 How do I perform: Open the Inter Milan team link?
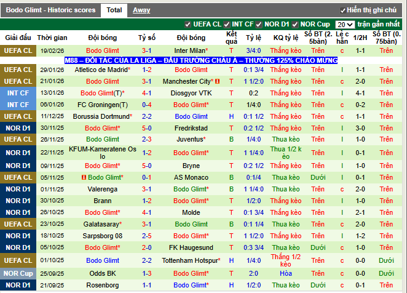[190, 50]
